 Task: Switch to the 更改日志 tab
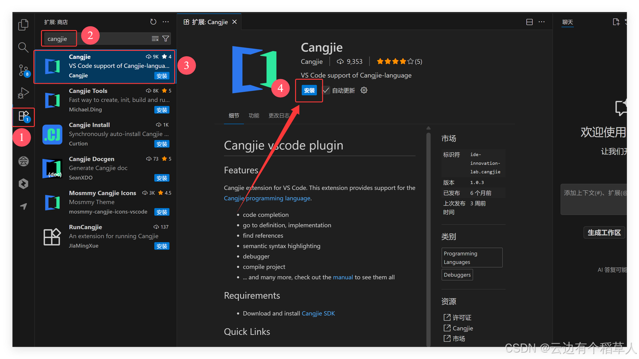point(279,115)
